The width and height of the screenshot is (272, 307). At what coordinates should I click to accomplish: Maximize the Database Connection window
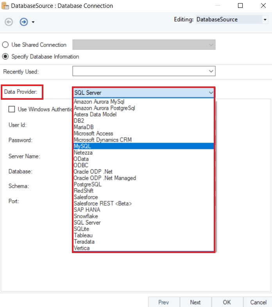click(x=240, y=5)
